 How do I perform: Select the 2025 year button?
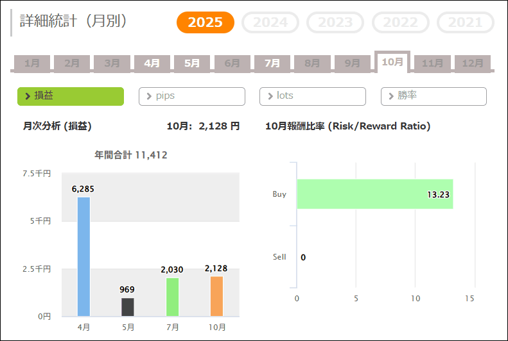coord(206,22)
